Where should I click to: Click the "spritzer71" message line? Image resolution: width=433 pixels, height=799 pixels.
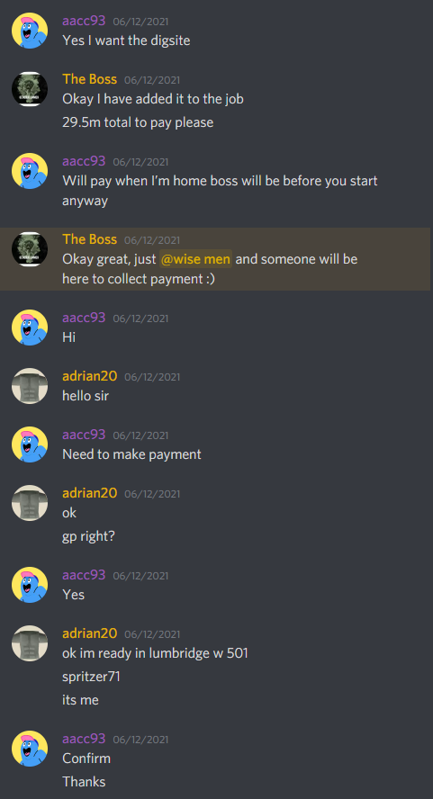(91, 677)
